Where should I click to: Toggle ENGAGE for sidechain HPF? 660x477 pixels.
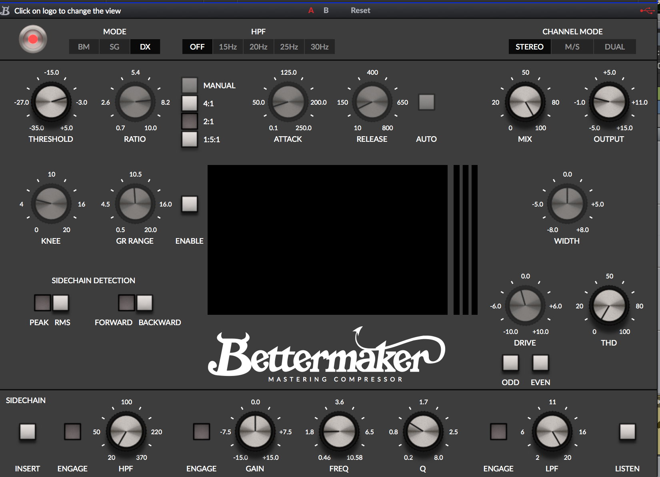pyautogui.click(x=72, y=431)
